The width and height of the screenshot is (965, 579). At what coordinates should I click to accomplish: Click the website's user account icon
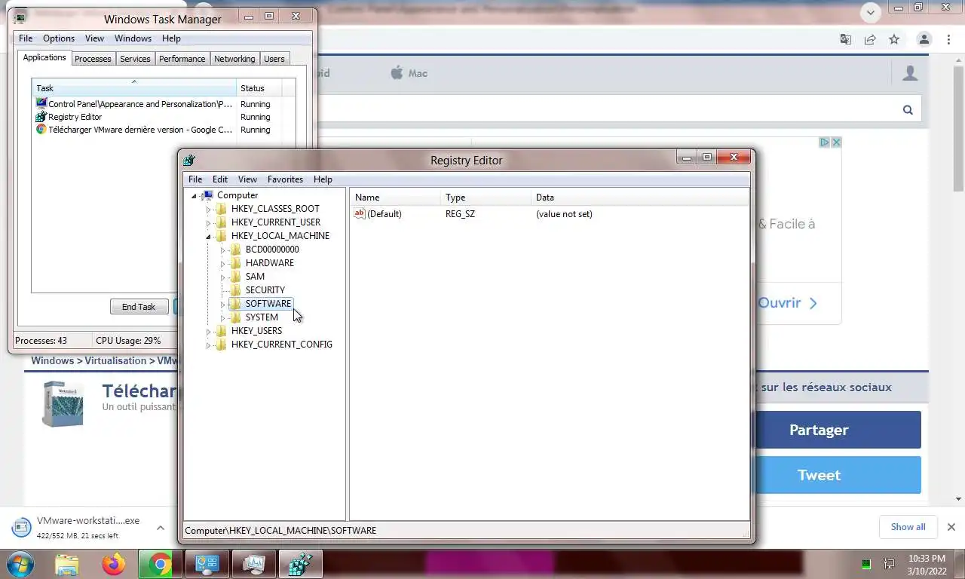[x=910, y=73]
